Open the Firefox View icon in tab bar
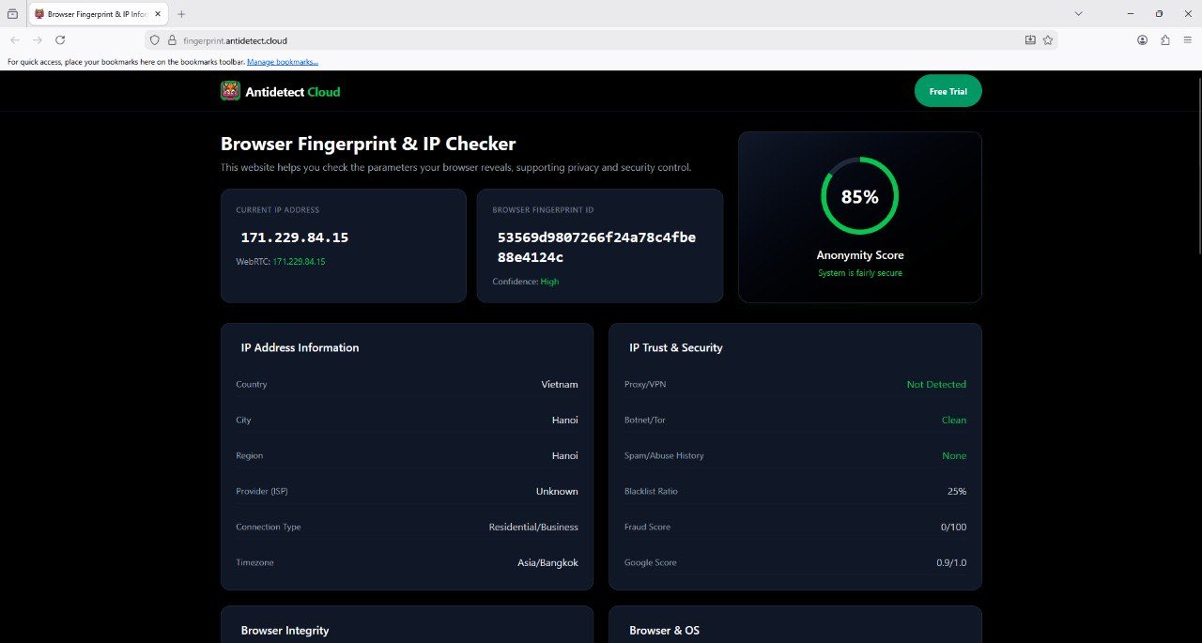The width and height of the screenshot is (1202, 643). click(x=12, y=14)
